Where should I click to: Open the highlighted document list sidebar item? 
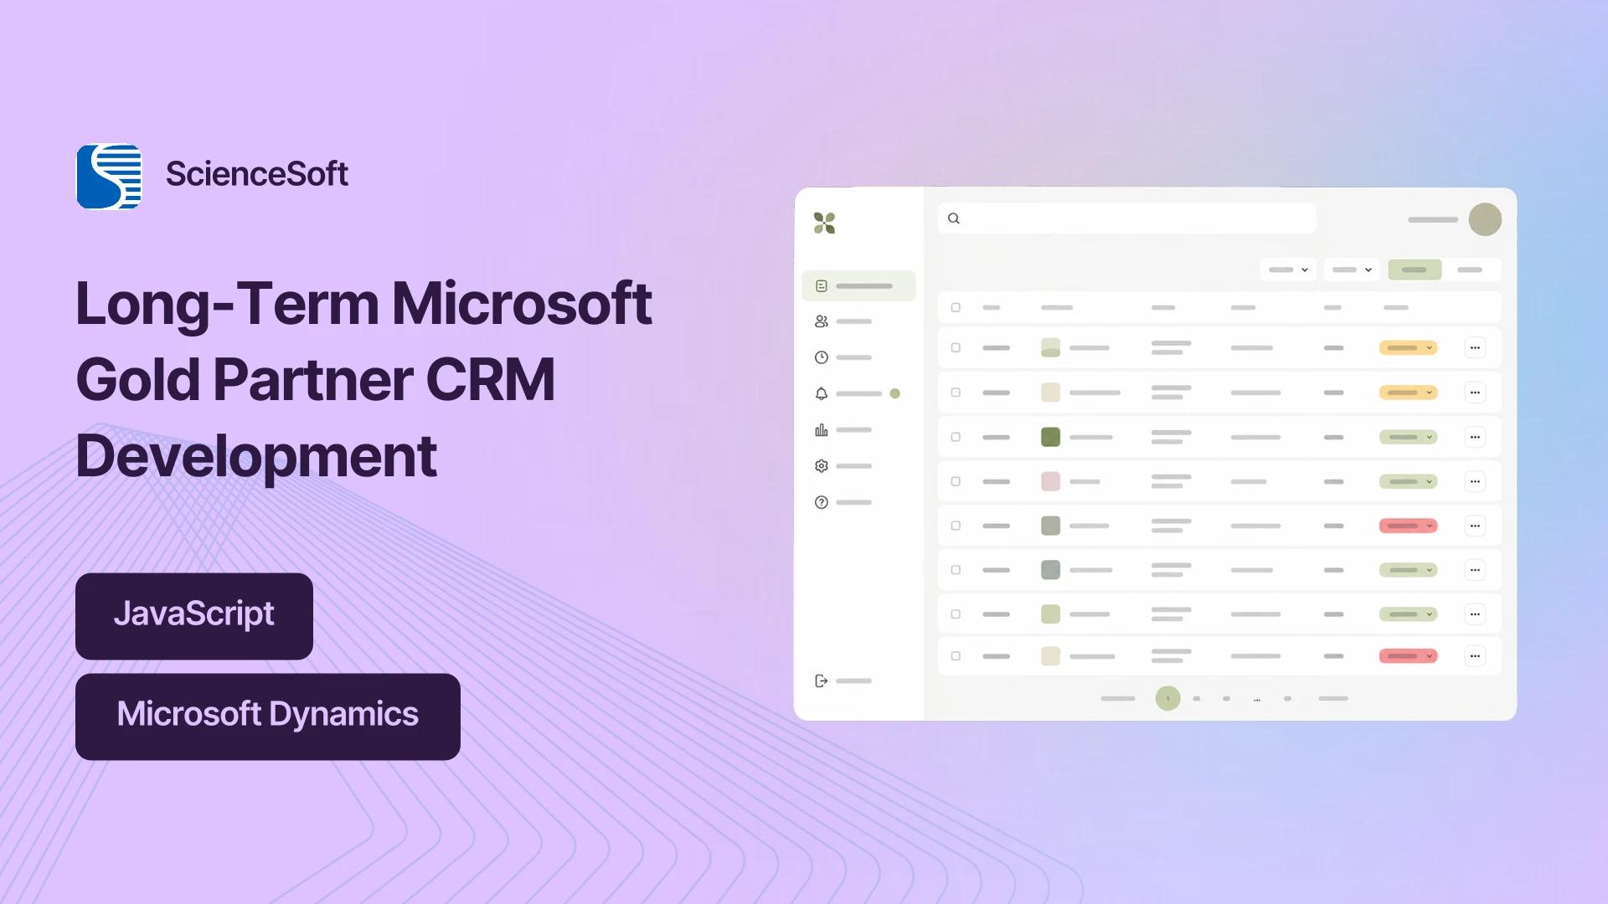858,285
